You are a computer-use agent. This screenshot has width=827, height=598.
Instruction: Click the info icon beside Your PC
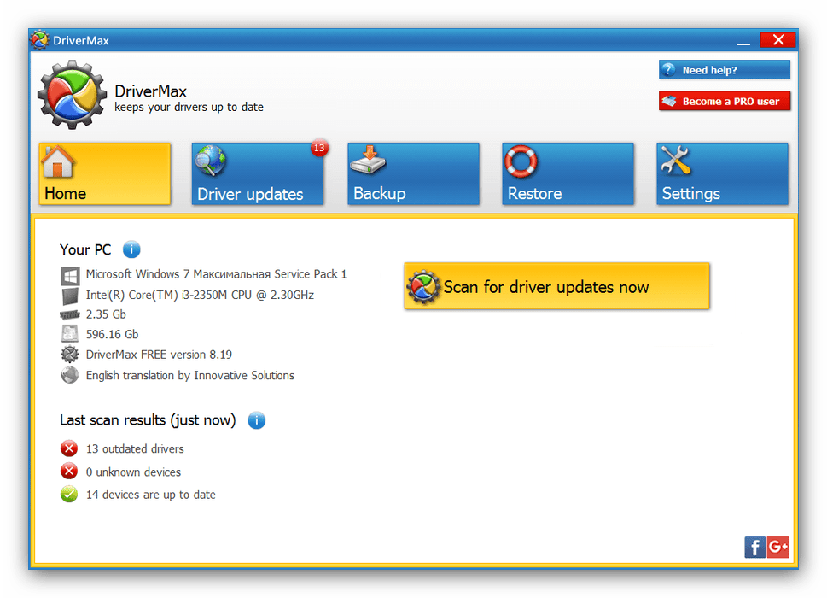tap(131, 249)
